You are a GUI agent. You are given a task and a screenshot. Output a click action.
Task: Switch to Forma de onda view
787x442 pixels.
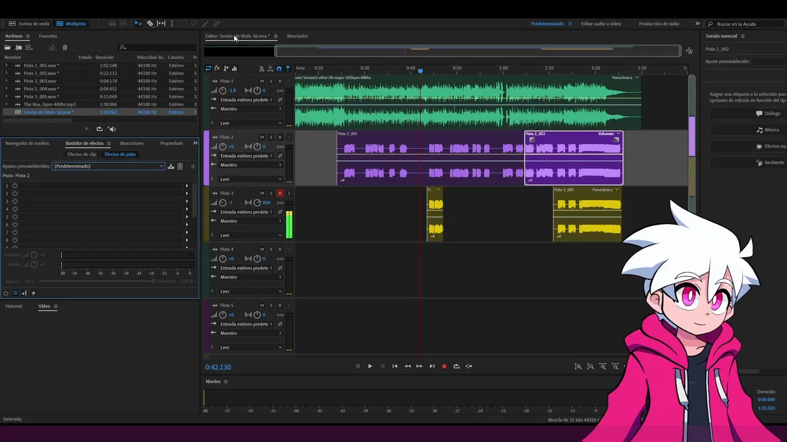(29, 24)
